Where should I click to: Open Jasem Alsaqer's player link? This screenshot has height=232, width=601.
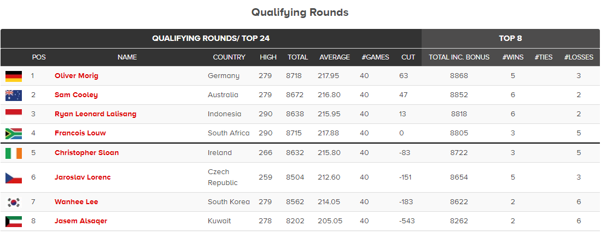pyautogui.click(x=81, y=221)
